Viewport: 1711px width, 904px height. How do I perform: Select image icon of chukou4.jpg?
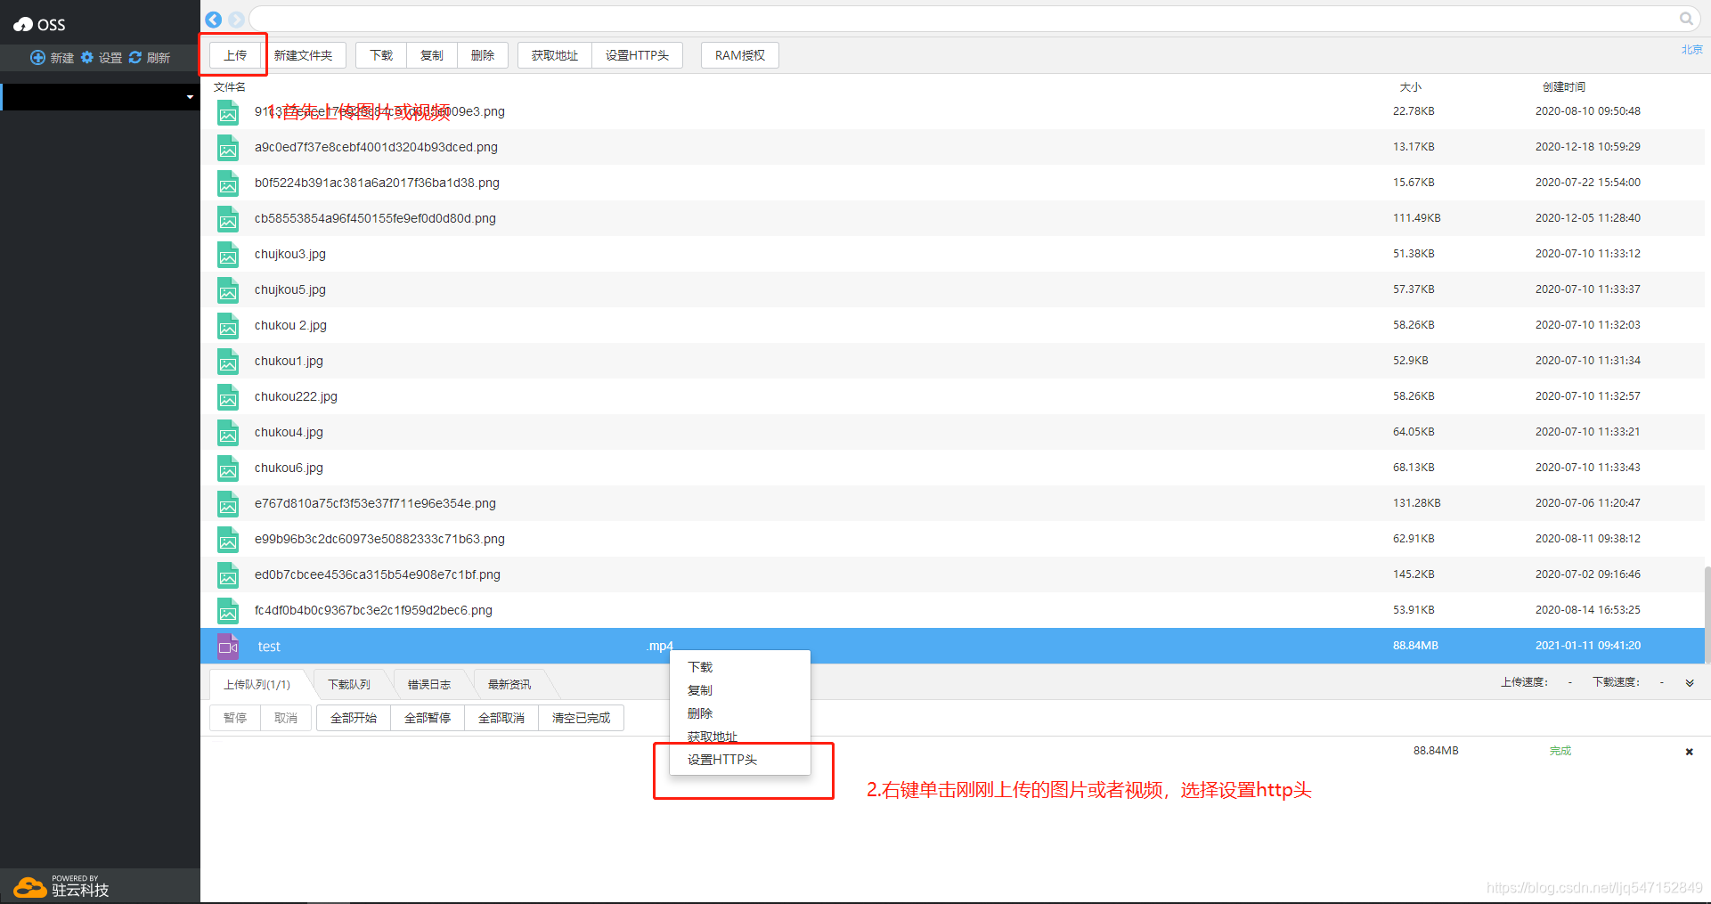228,433
